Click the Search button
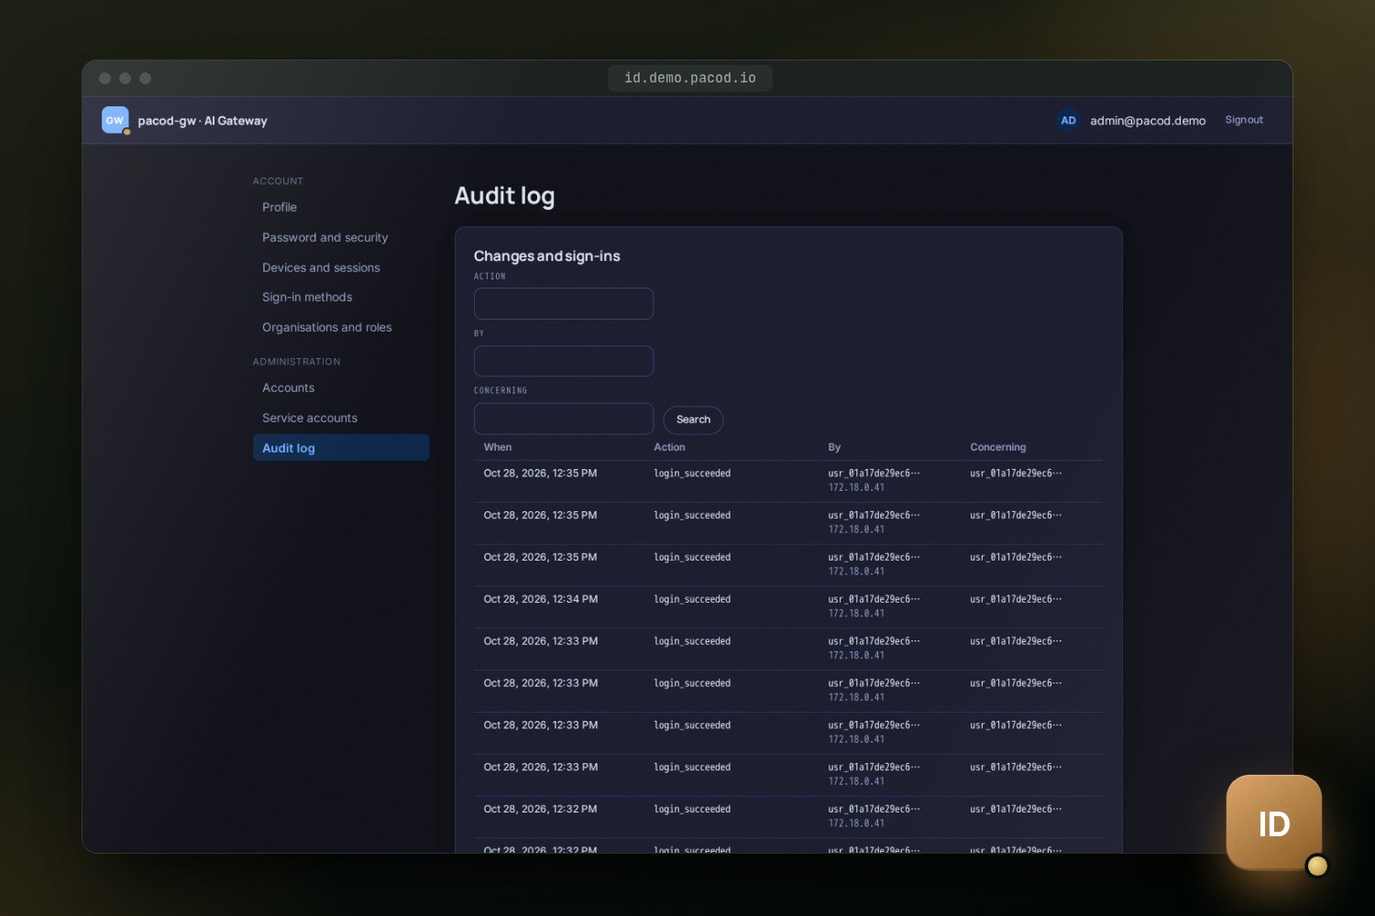1375x916 pixels. pyautogui.click(x=693, y=420)
